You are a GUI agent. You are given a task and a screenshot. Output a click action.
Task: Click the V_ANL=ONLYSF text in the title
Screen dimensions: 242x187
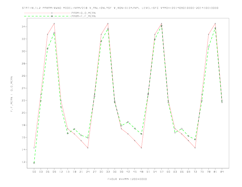(101, 8)
